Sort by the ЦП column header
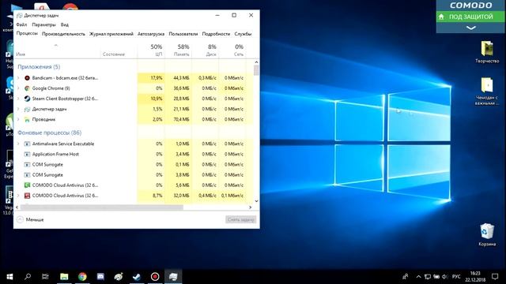This screenshot has width=506, height=284. pyautogui.click(x=151, y=50)
